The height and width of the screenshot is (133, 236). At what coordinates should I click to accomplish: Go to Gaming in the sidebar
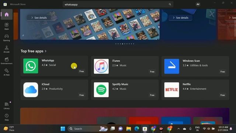click(7, 38)
